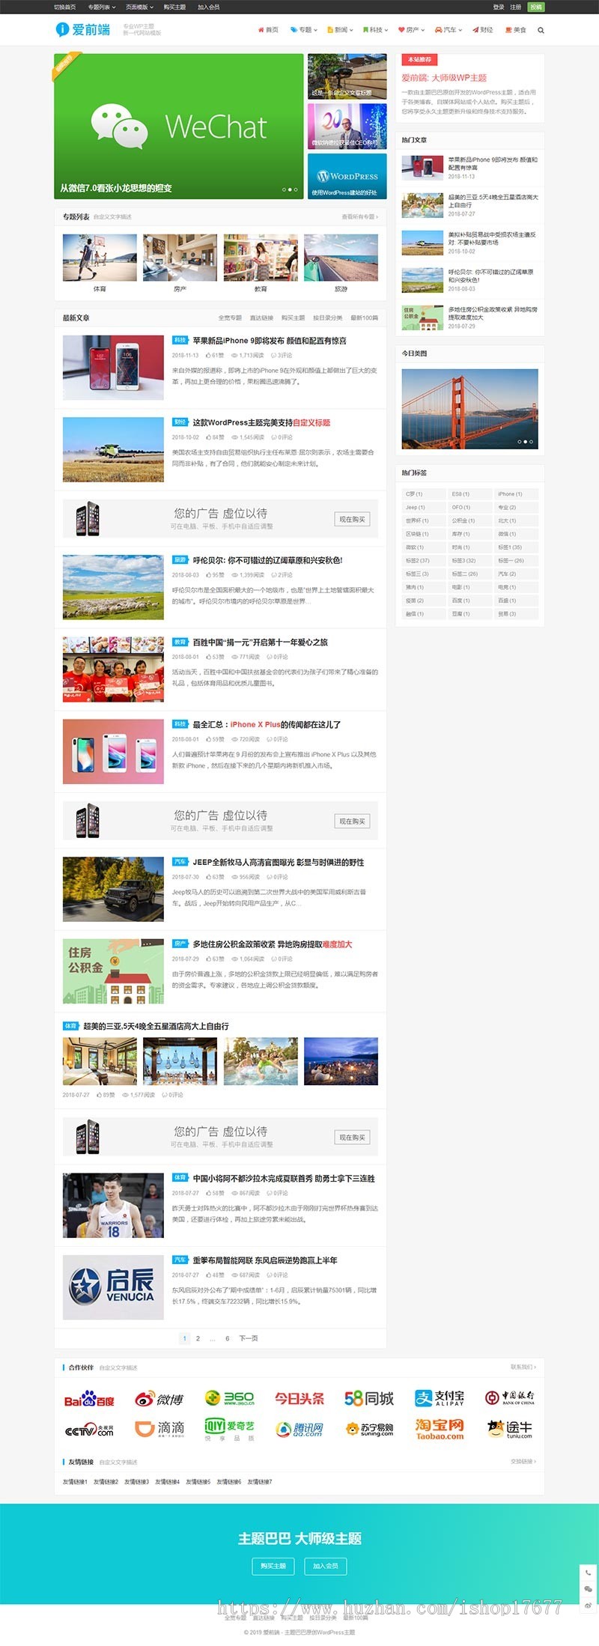
Task: Expand the 房产 nav dropdown
Action: pyautogui.click(x=412, y=30)
